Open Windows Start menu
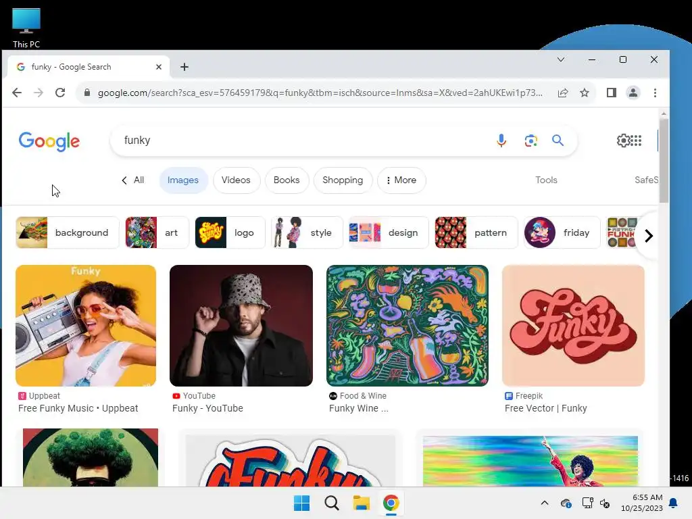This screenshot has width=692, height=519. [302, 503]
